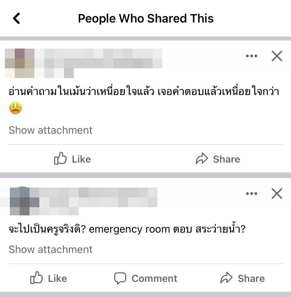Image resolution: width=291 pixels, height=297 pixels.
Task: Open first sharer's blurred profile name
Action: click(98, 58)
